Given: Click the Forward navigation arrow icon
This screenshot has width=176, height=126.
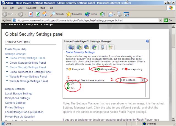Looking at the screenshot, I should (21, 14).
